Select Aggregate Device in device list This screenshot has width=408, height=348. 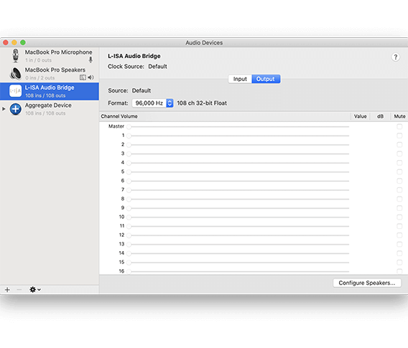50,109
